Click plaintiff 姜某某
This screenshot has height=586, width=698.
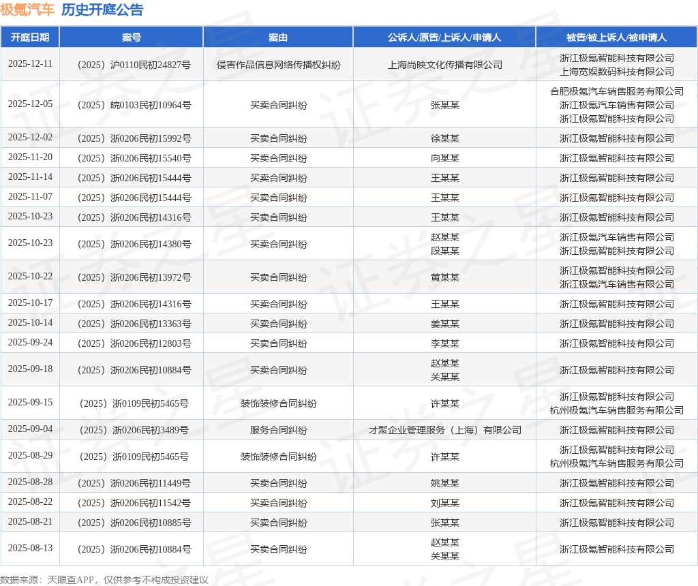(444, 324)
